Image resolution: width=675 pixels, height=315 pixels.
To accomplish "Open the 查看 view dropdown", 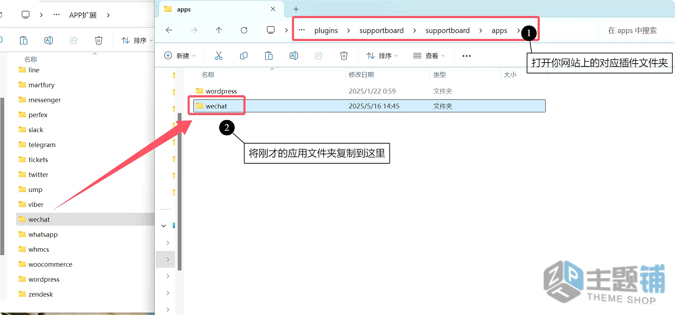I will pos(429,56).
